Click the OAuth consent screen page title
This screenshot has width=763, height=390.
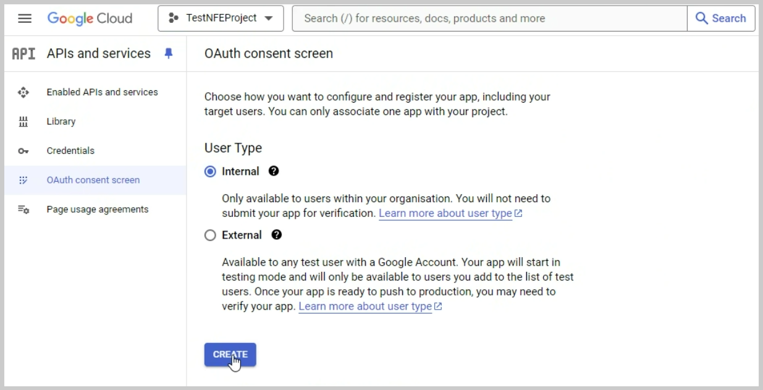[269, 54]
